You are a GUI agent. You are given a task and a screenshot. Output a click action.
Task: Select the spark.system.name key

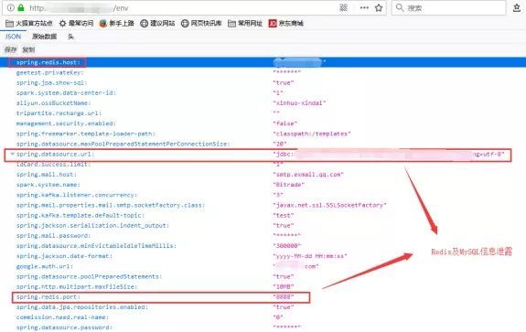tap(48, 185)
